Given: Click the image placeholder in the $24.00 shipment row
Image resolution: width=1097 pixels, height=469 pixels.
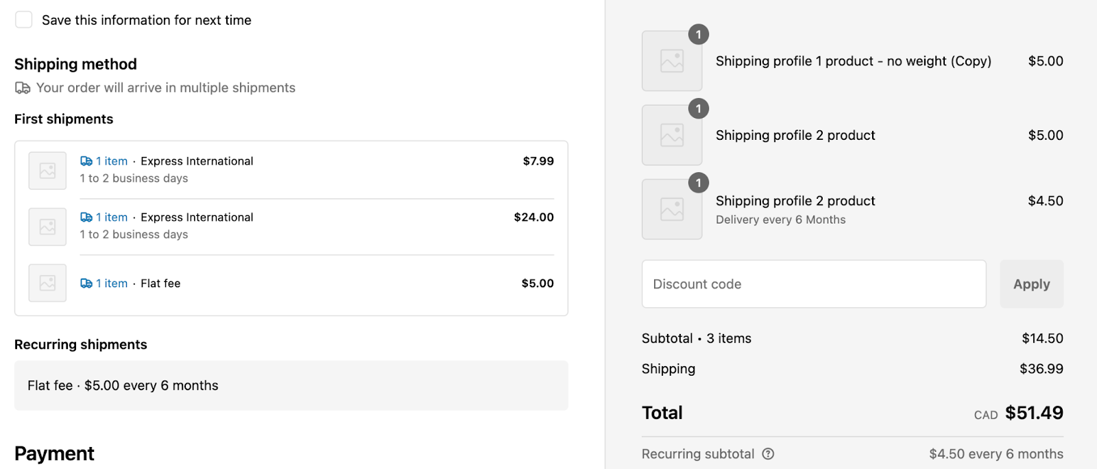Looking at the screenshot, I should point(47,227).
